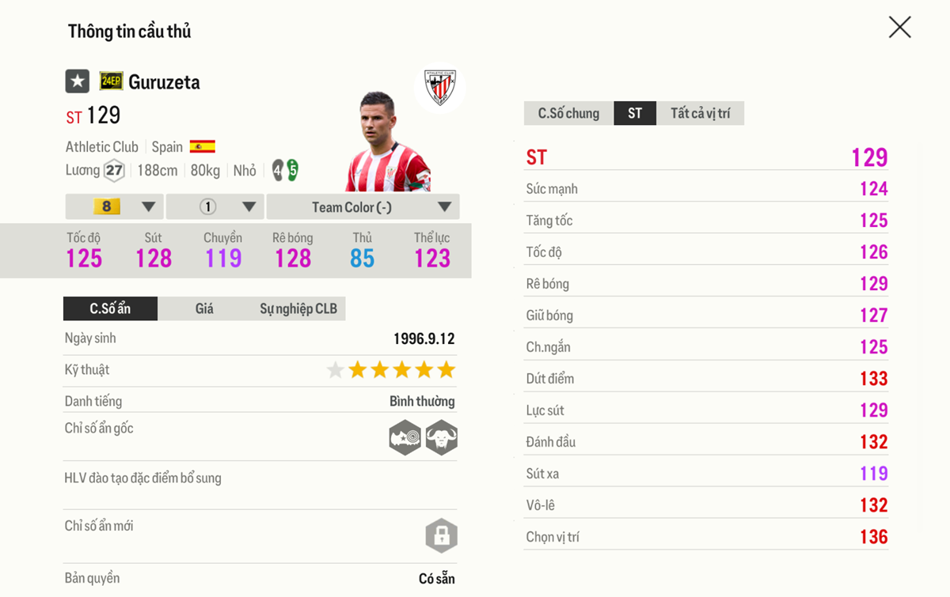Select the C.Số chung stats toggle

coord(568,113)
